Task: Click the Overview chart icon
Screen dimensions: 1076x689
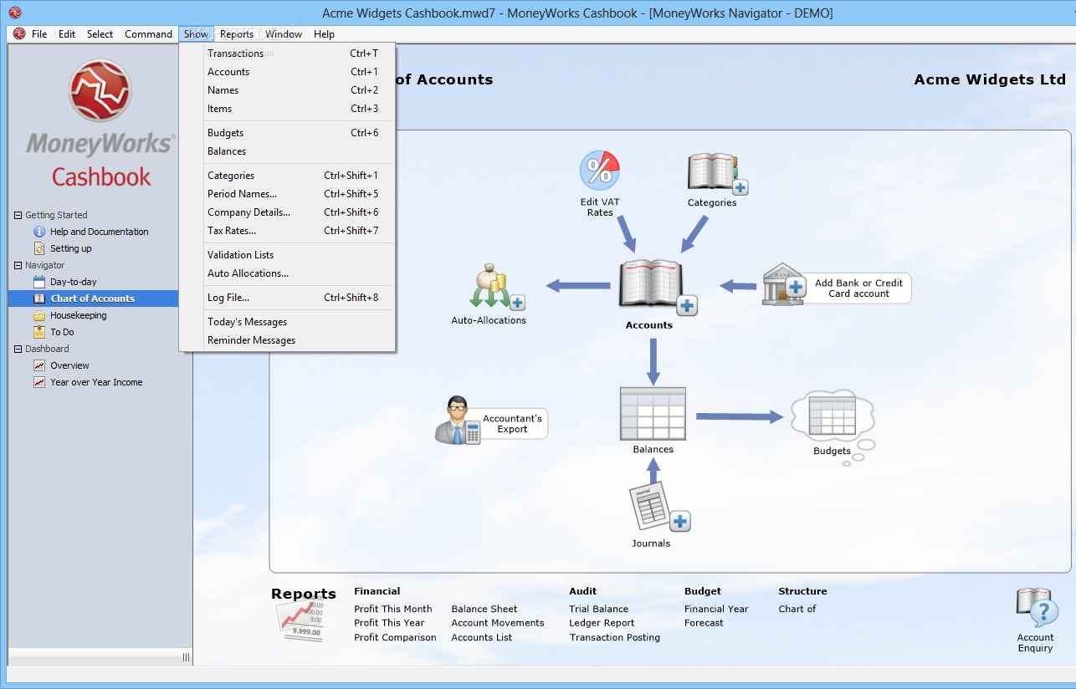Action: click(x=39, y=365)
